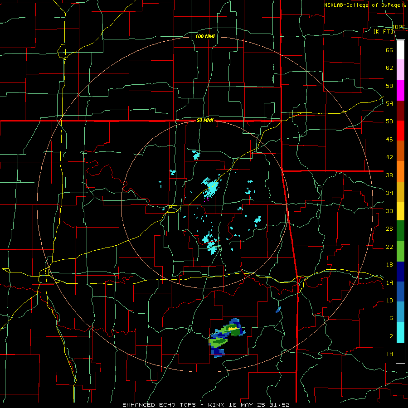
Task: Click the legend value '38'
Action: [389, 175]
